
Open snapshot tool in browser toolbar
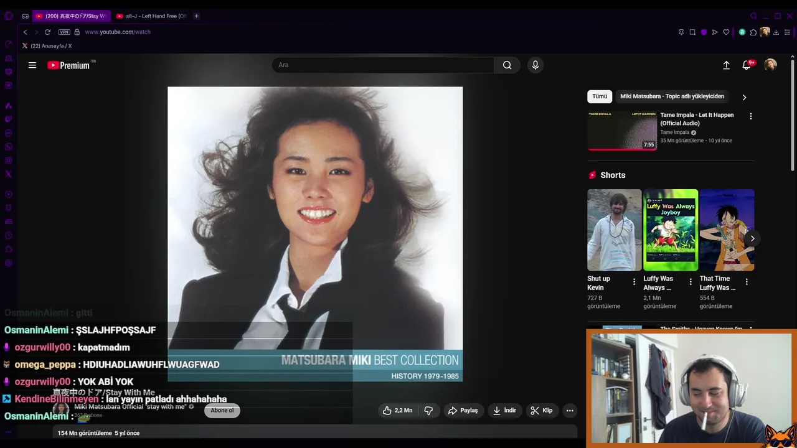692,32
